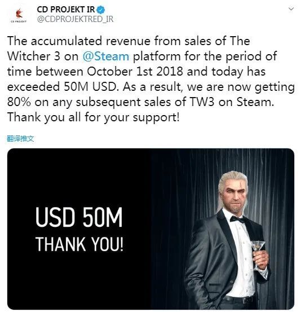Expand the tweet options chevron
Viewport: 301px width, 312px height.
coord(291,9)
